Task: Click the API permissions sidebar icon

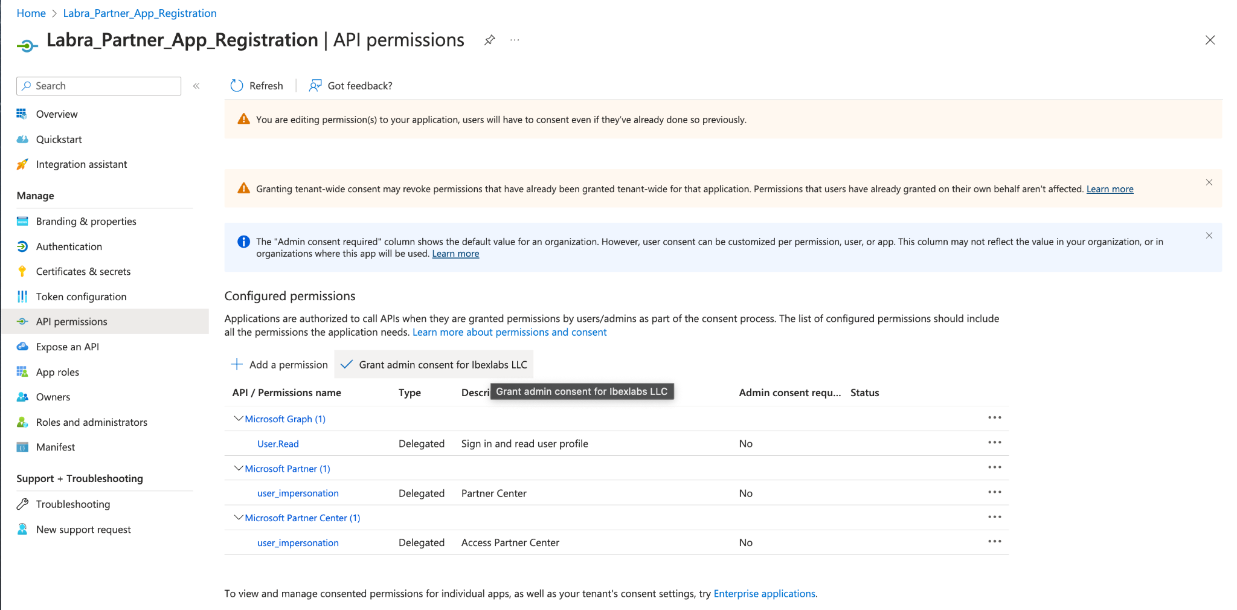Action: [x=22, y=321]
